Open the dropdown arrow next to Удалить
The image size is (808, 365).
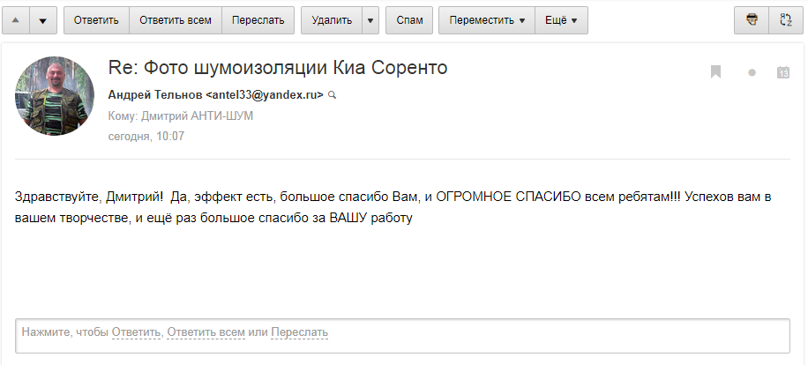(370, 20)
